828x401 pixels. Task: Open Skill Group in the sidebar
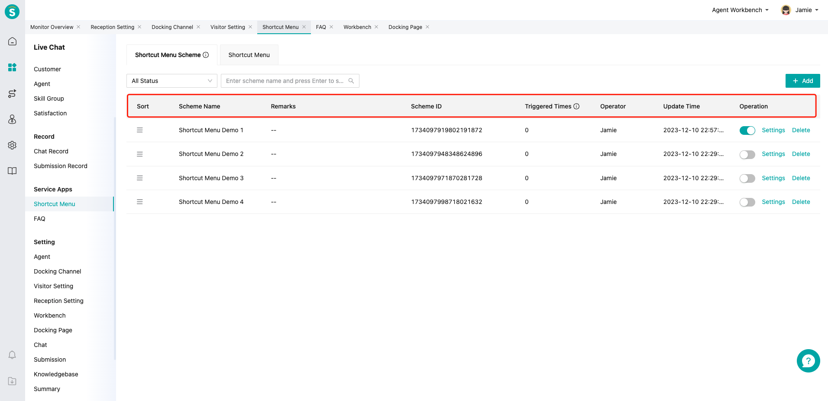click(49, 99)
